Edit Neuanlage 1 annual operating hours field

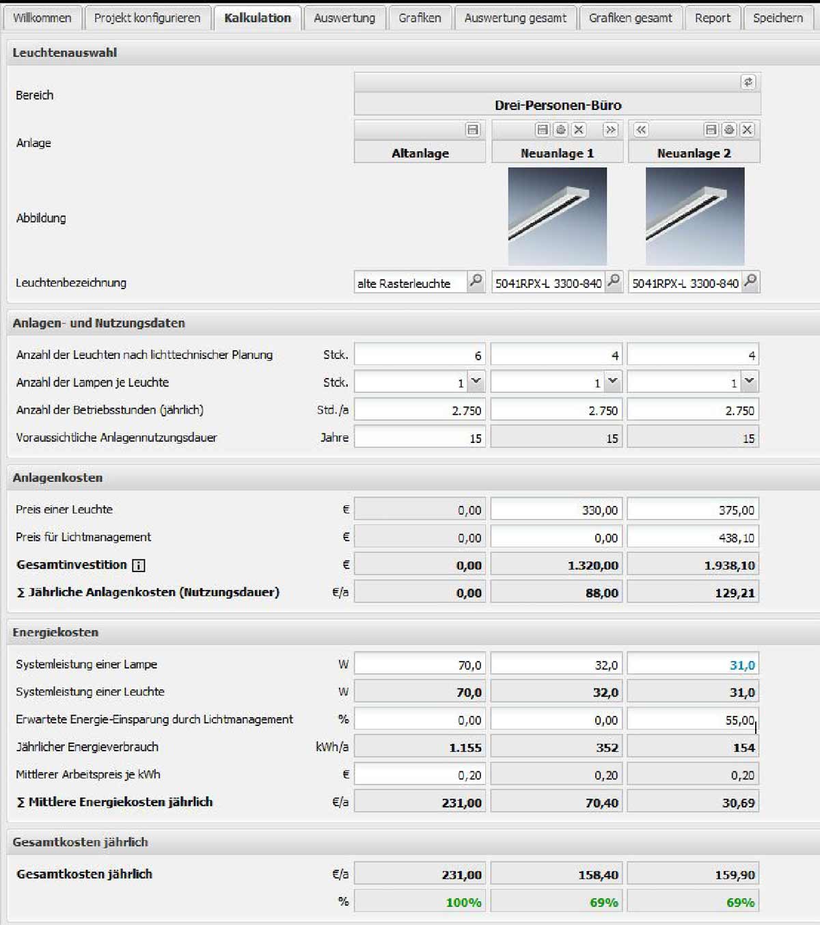pos(556,410)
